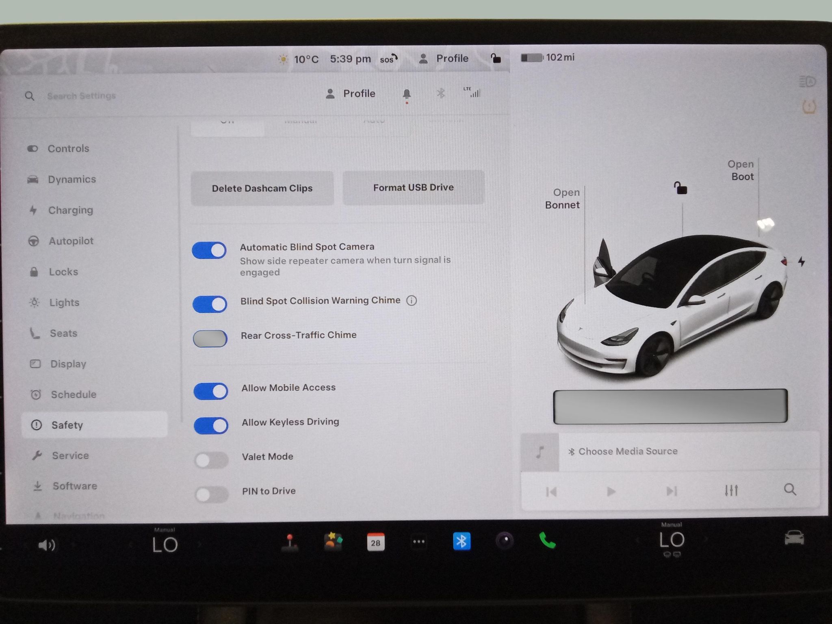Image resolution: width=832 pixels, height=624 pixels.
Task: Select the Safety menu item
Action: tap(94, 425)
